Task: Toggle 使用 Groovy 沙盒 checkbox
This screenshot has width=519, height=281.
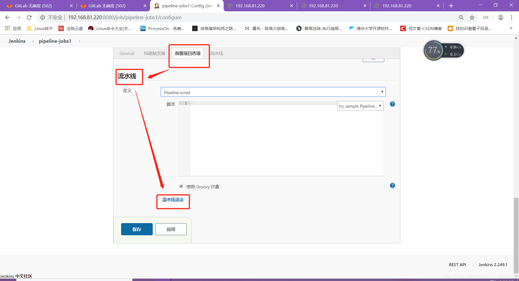Action: pos(181,186)
